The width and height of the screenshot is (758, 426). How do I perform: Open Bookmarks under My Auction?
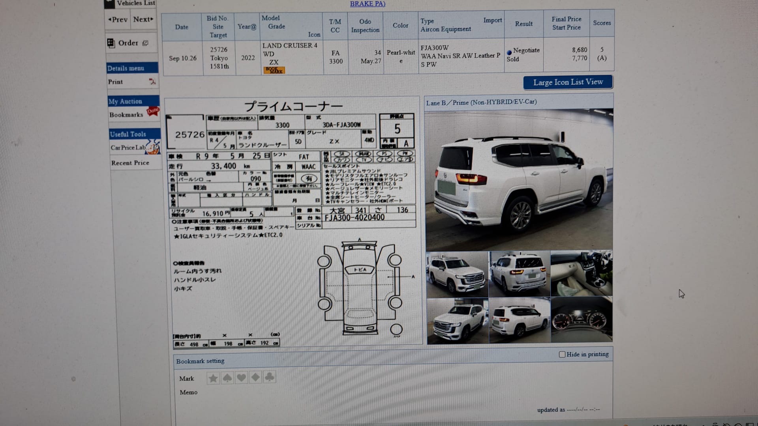click(x=126, y=115)
